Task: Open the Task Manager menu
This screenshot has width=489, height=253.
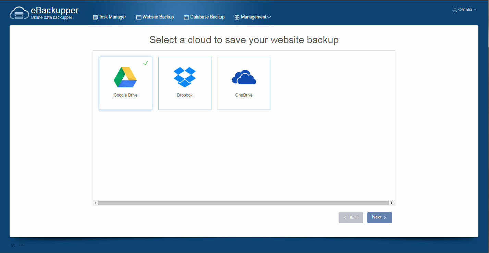Action: point(110,17)
